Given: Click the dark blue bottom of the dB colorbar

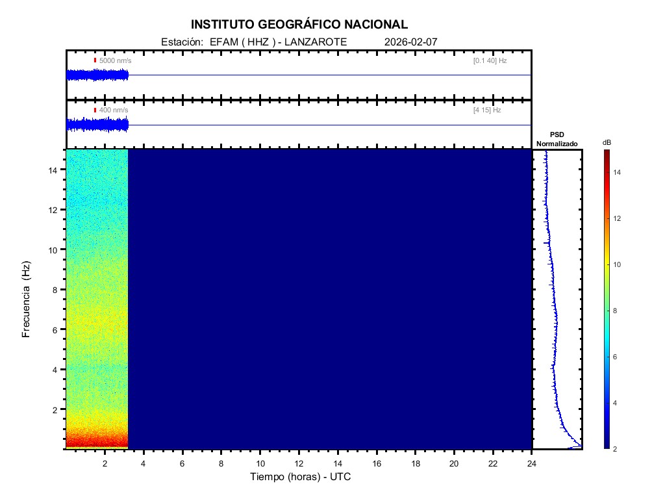Looking at the screenshot, I should click(606, 442).
